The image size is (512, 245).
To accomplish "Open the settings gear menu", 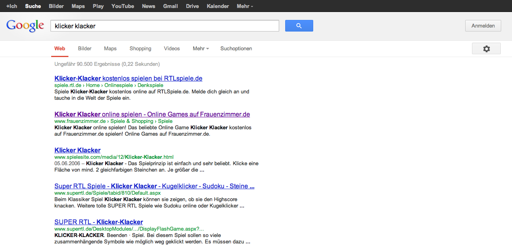I will 486,49.
